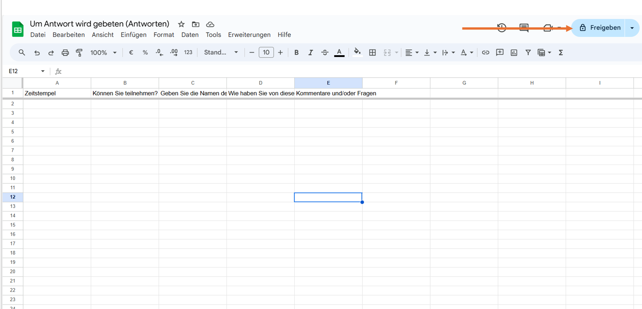Open text wrapping dropdown
The width and height of the screenshot is (642, 309).
448,52
